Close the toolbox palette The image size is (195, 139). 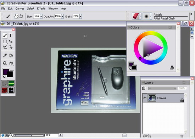click(13, 29)
